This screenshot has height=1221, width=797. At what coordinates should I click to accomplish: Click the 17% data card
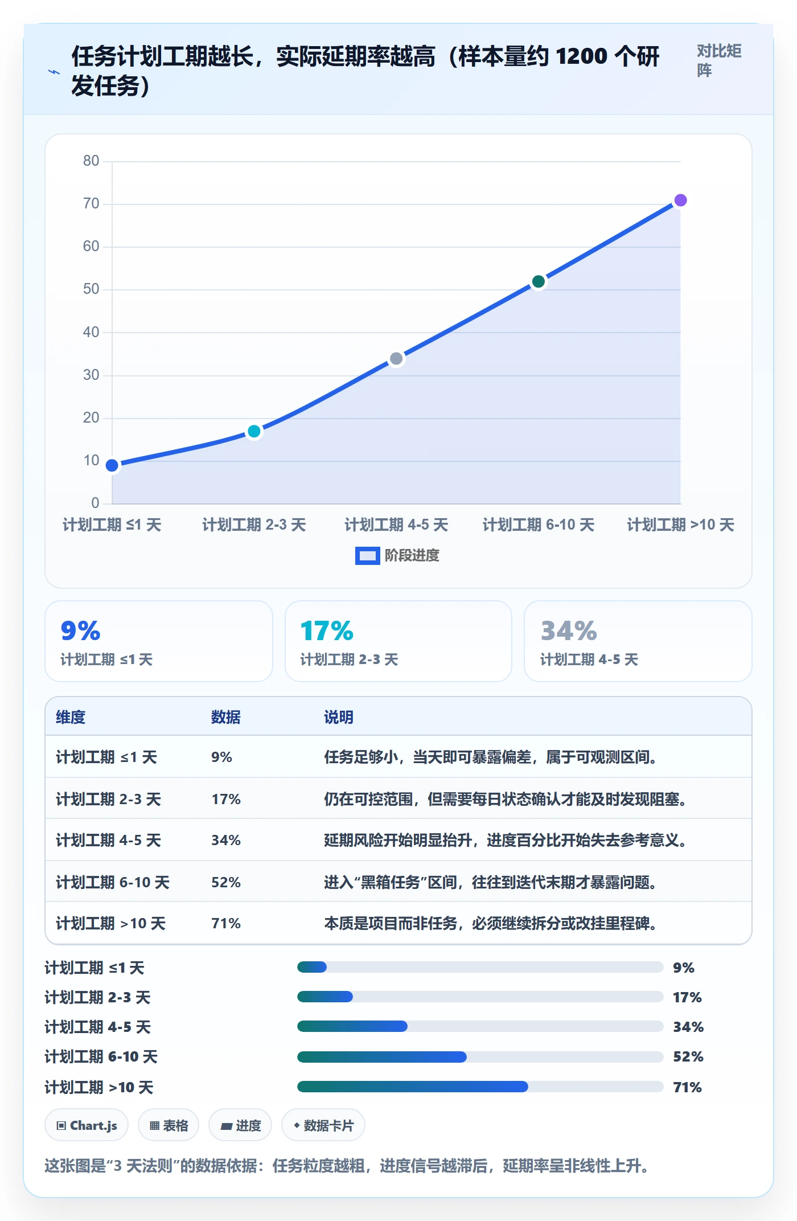398,641
